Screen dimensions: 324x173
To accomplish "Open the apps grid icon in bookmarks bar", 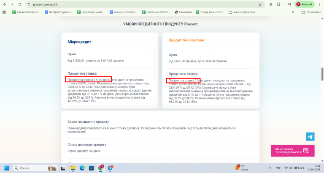I will click(4, 12).
